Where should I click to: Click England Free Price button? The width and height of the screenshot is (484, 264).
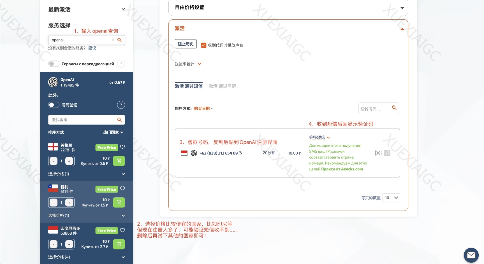(107, 148)
